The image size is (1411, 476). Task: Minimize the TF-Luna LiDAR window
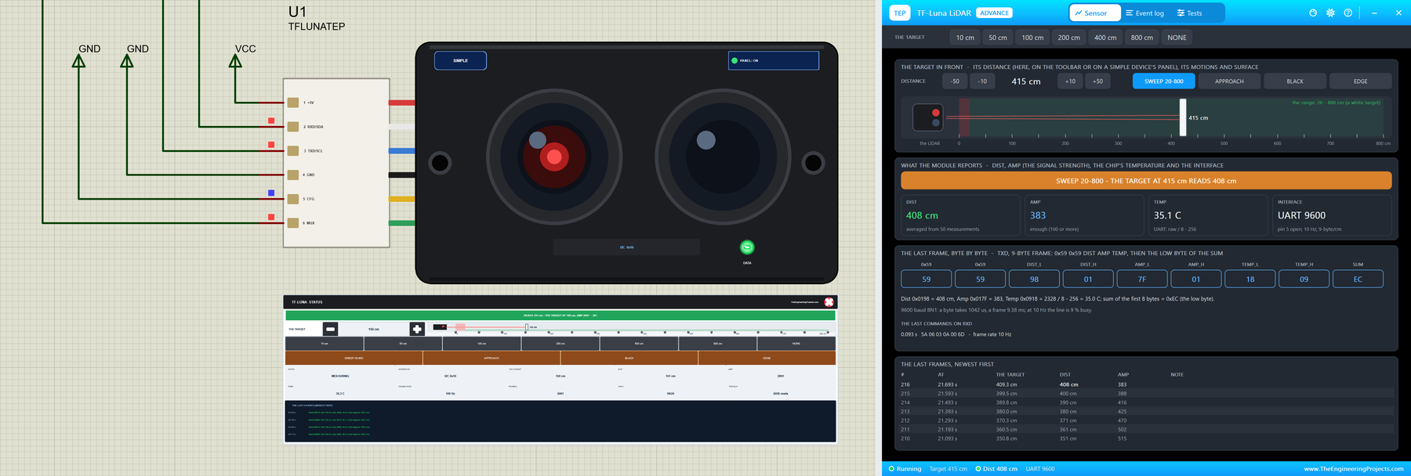tap(1374, 13)
